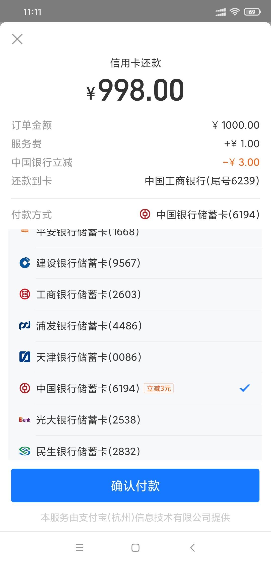Pick the partially visible 平安银行储蓄卡(1668) entry
The height and width of the screenshot is (564, 271).
(135, 238)
